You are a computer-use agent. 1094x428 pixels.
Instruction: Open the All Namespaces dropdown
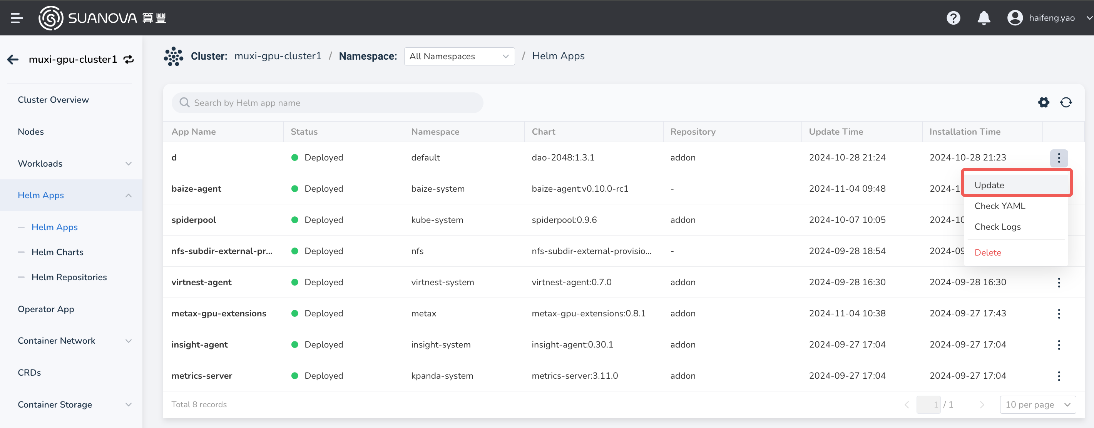point(459,56)
